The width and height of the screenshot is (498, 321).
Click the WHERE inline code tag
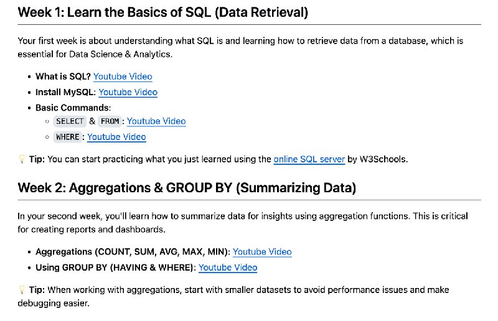(x=68, y=137)
